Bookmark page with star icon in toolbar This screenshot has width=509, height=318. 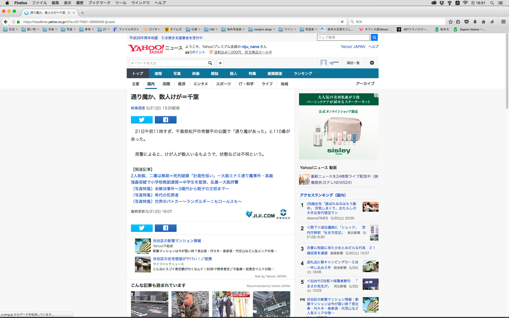pos(450,22)
